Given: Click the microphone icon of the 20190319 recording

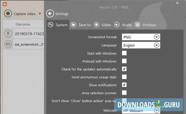Looking at the screenshot, I should pos(8,34).
